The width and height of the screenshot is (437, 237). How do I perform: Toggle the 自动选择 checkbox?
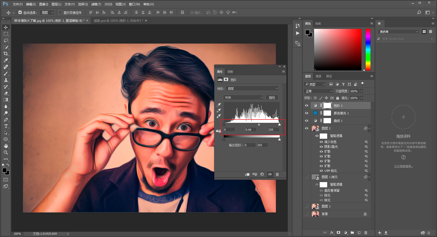click(x=20, y=12)
